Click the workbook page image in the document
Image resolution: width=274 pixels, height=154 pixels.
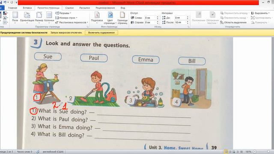click(x=125, y=93)
